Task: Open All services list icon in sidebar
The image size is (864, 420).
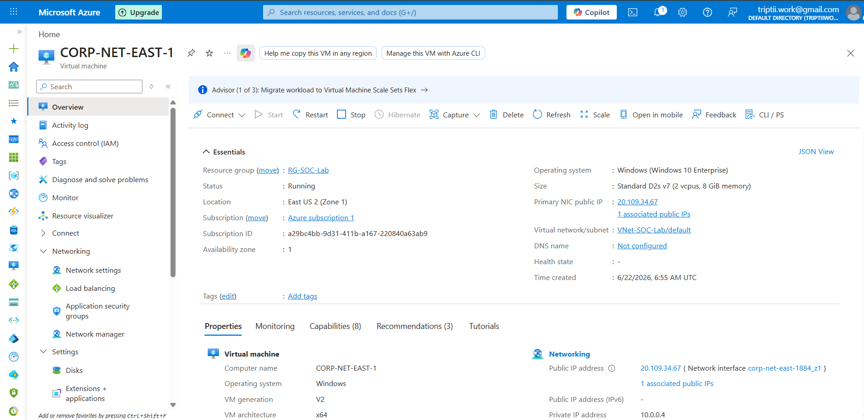Action: coord(14,103)
